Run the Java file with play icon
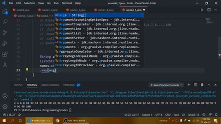This screenshot has height=124, width=221. coord(202,10)
